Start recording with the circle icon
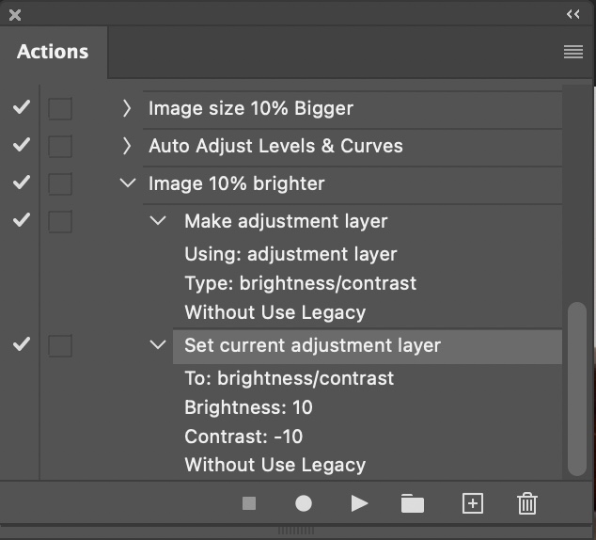 tap(304, 503)
